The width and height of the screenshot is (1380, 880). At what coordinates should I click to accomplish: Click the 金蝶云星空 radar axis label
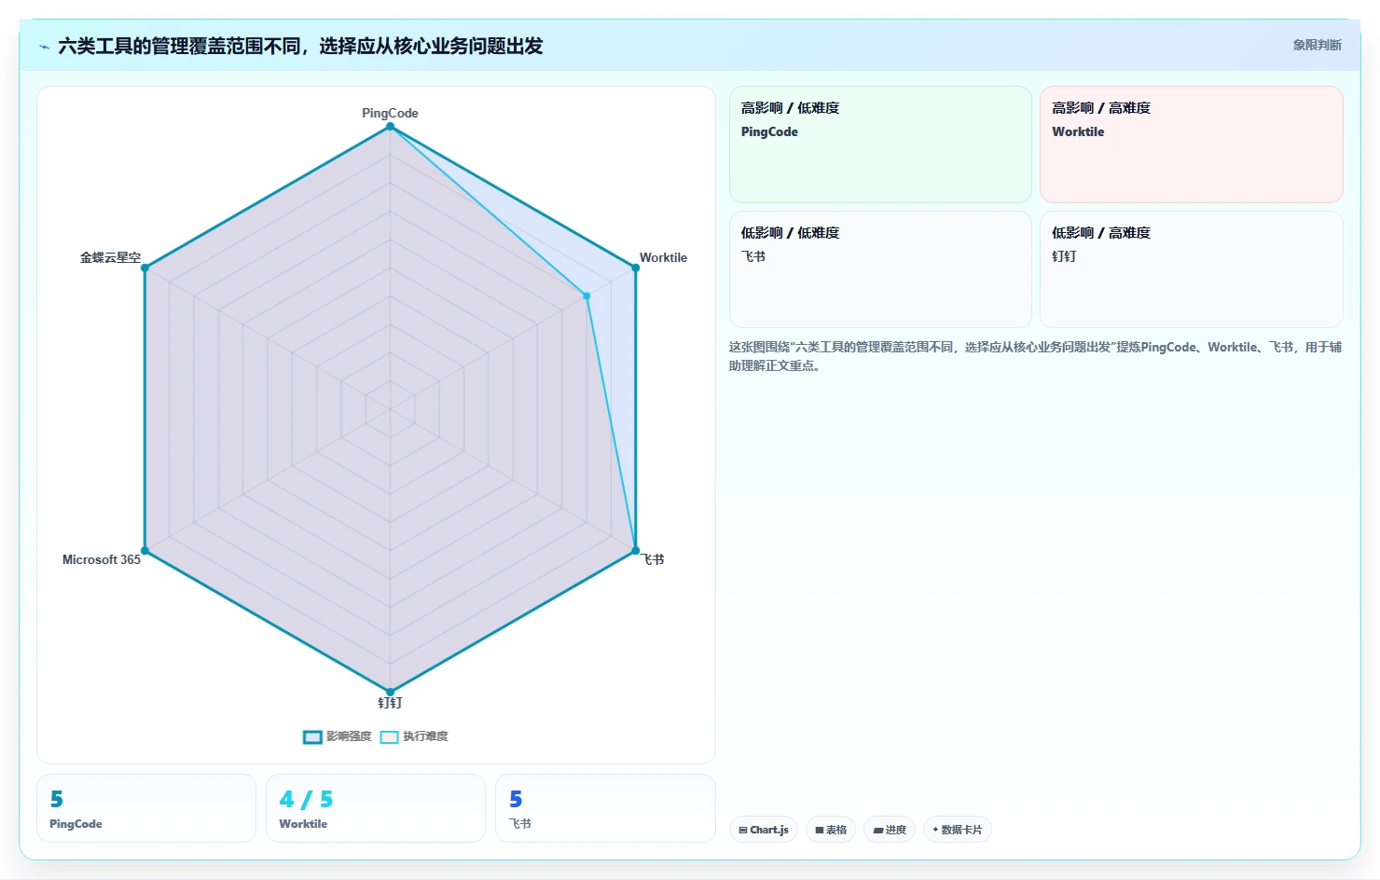pyautogui.click(x=110, y=257)
